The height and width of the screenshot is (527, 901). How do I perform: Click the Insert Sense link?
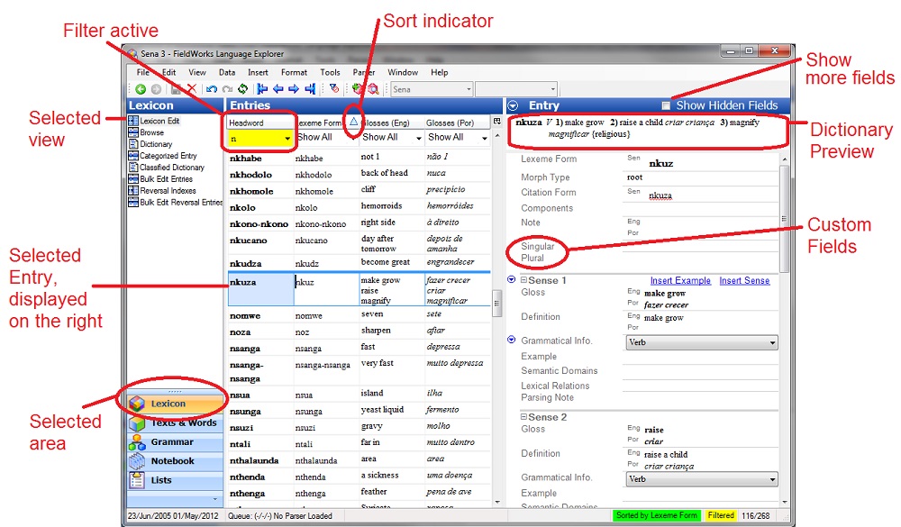coord(744,280)
